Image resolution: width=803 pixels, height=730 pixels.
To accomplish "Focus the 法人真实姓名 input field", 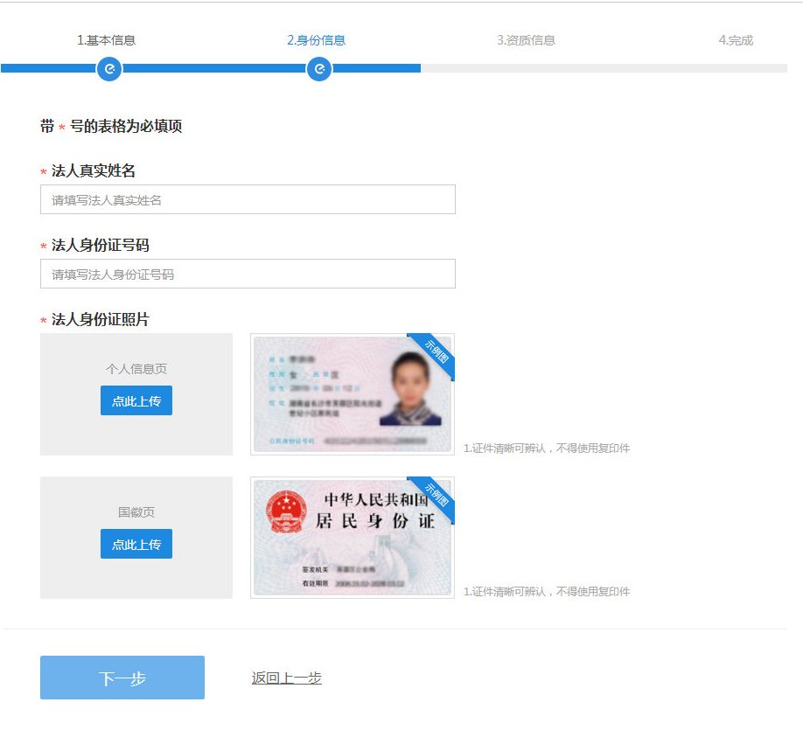I will (x=247, y=199).
